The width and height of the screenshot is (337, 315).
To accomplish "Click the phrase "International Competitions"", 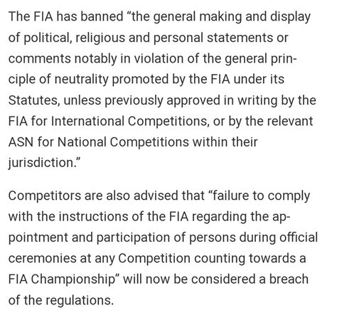I will pos(129,121).
